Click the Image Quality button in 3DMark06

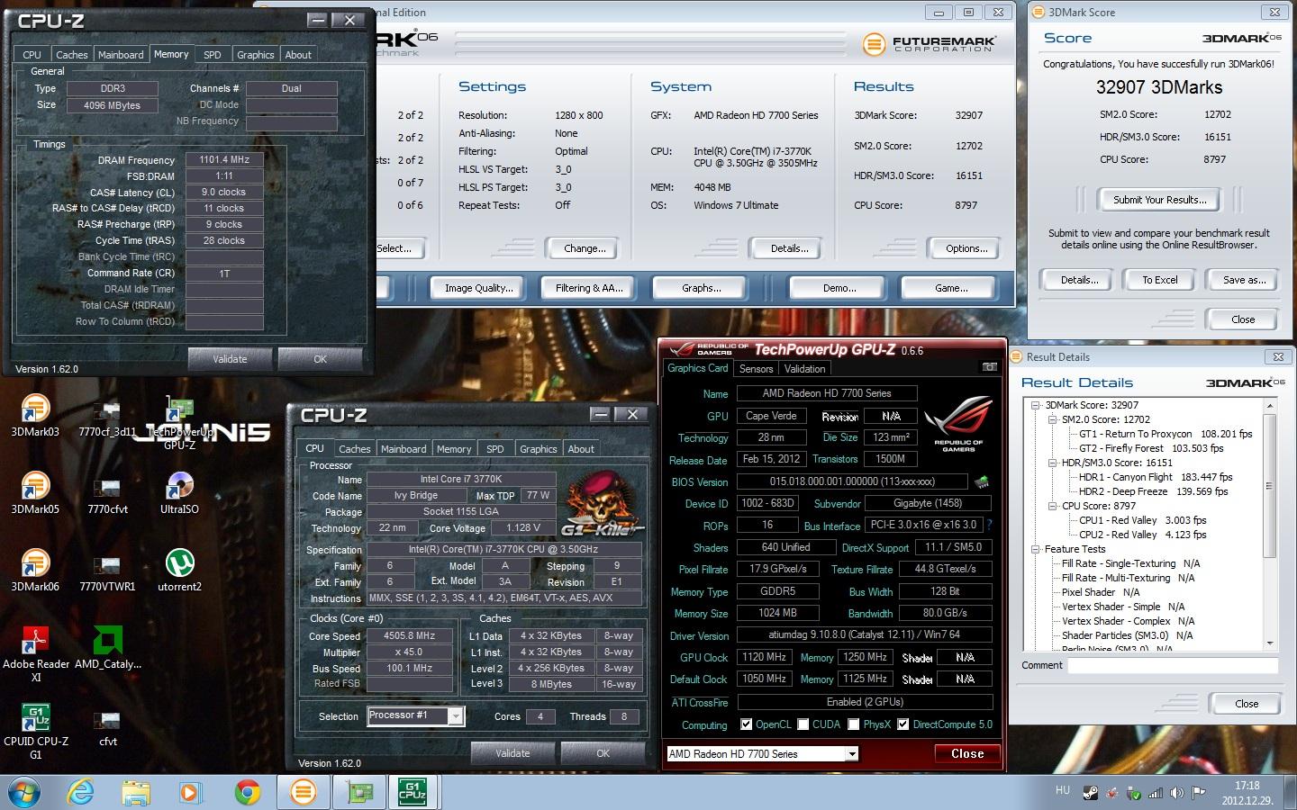[478, 288]
